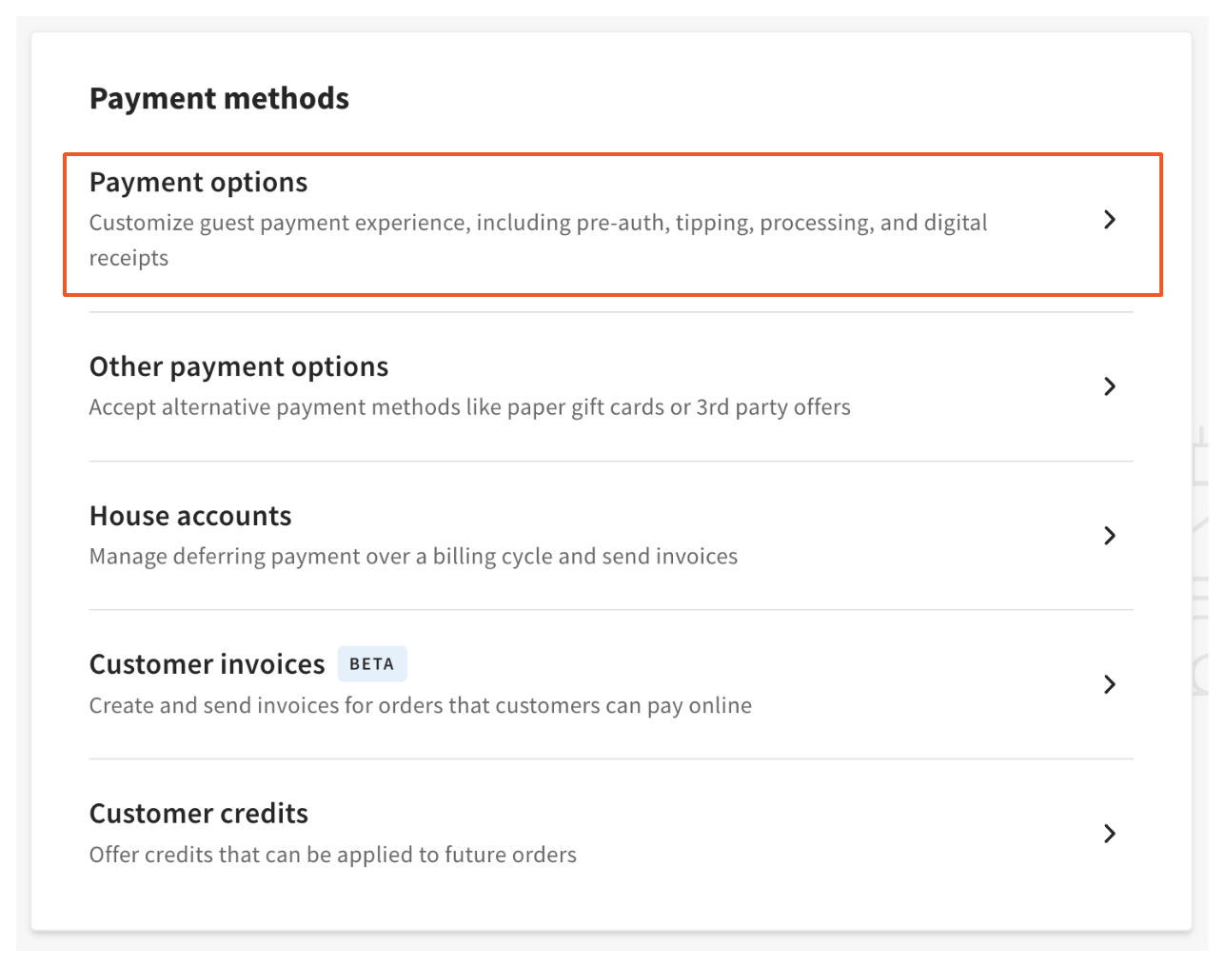
Task: Click the House accounts chevron arrow
Action: (1110, 535)
